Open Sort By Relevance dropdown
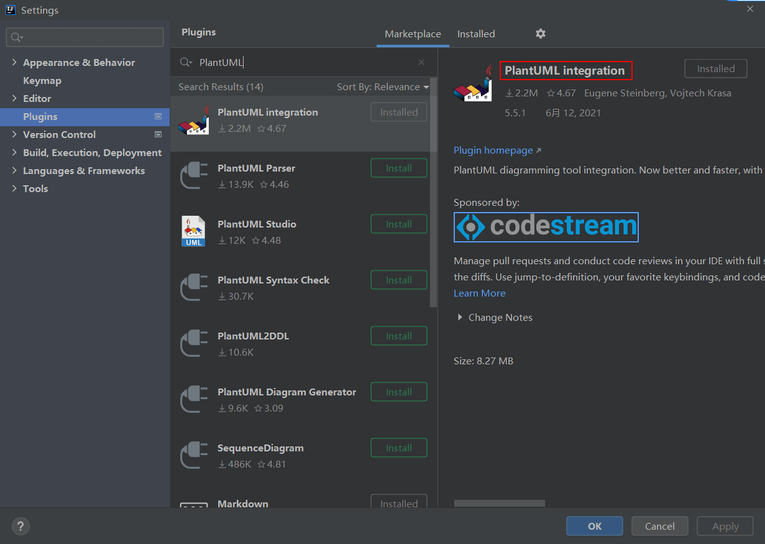 (383, 87)
